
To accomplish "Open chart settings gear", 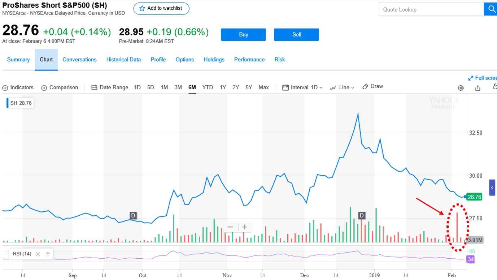I will 461,88.
